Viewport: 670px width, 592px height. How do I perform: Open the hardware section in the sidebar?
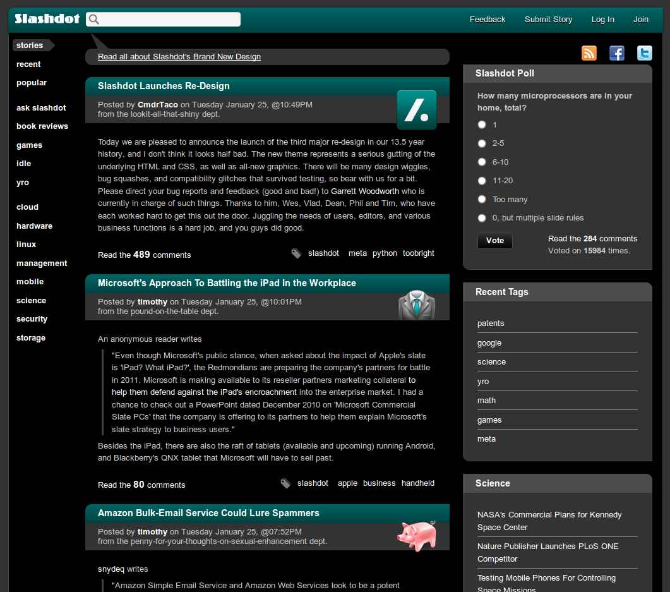coord(34,226)
